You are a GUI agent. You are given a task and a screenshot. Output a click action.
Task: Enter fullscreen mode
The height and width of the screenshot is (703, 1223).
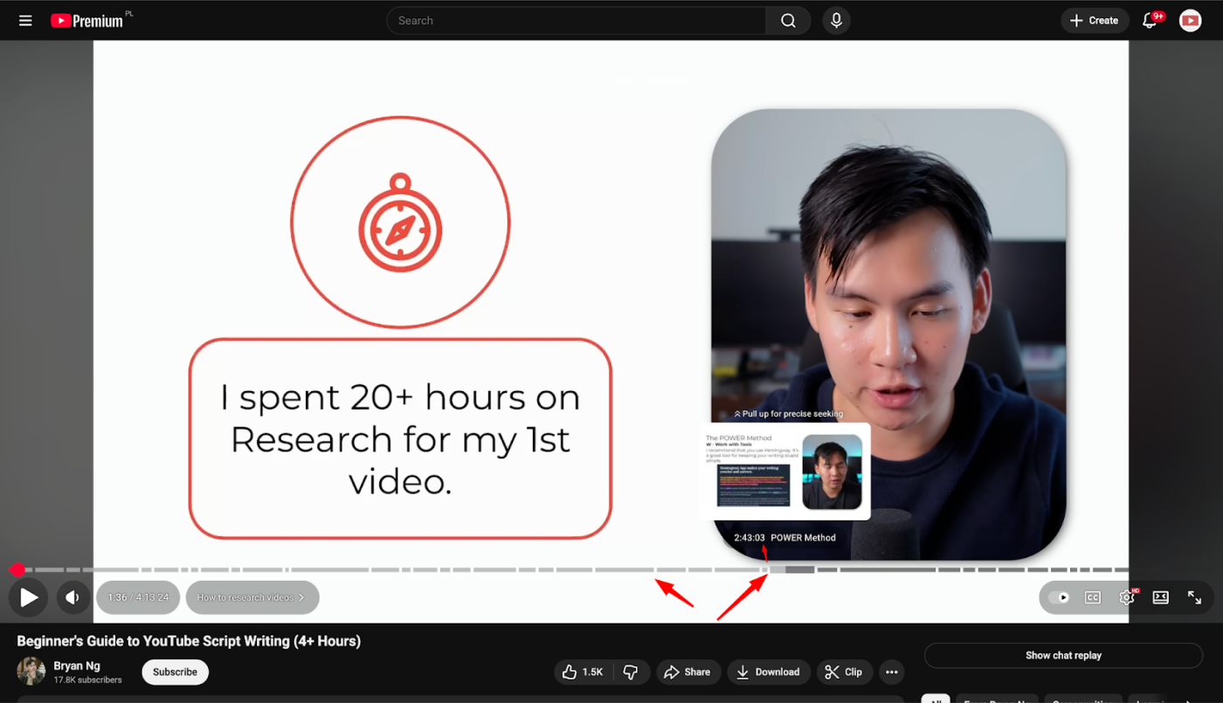click(x=1195, y=597)
